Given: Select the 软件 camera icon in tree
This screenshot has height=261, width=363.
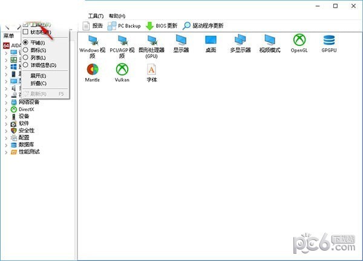Looking at the screenshot, I should coord(14,123).
